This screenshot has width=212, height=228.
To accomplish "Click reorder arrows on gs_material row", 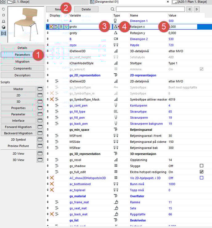I will point(48,196).
